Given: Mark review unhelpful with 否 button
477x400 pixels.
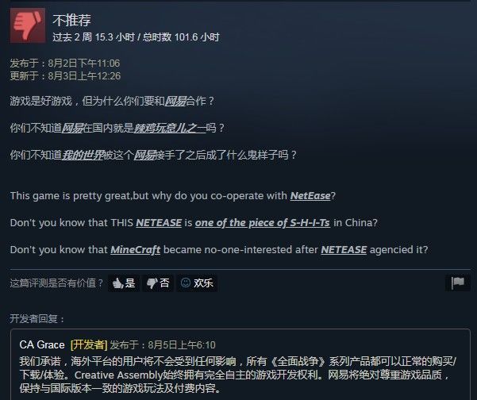Looking at the screenshot, I should [x=158, y=283].
